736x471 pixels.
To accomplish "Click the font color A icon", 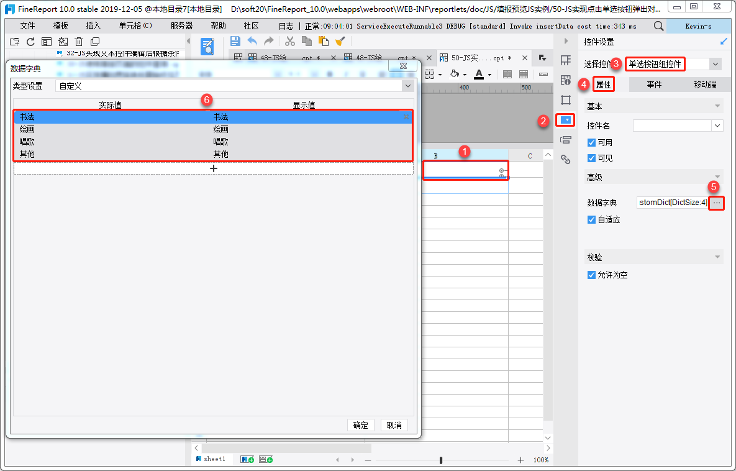I will point(479,74).
